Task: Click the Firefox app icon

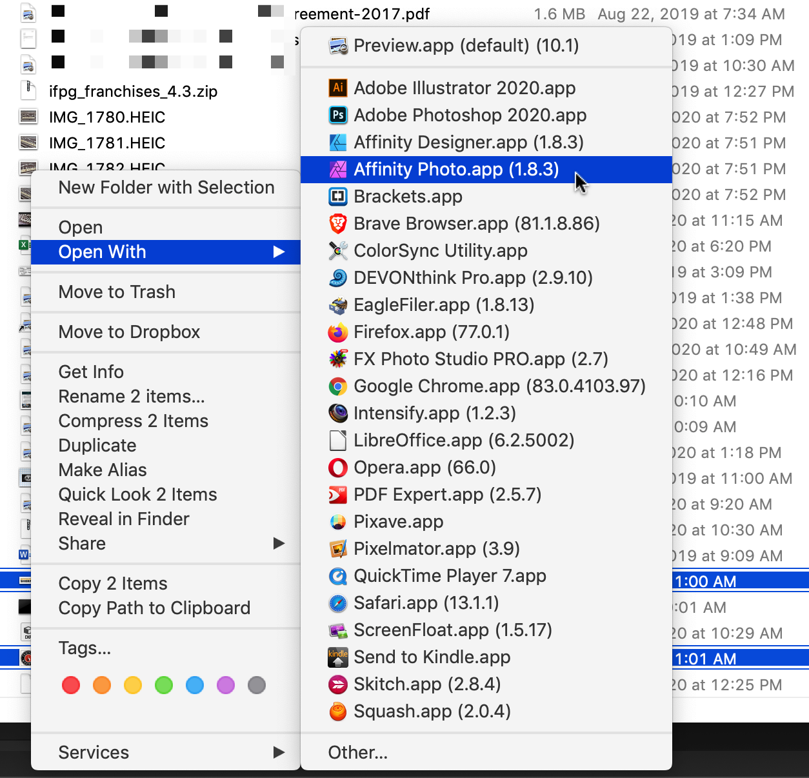Action: coord(338,332)
